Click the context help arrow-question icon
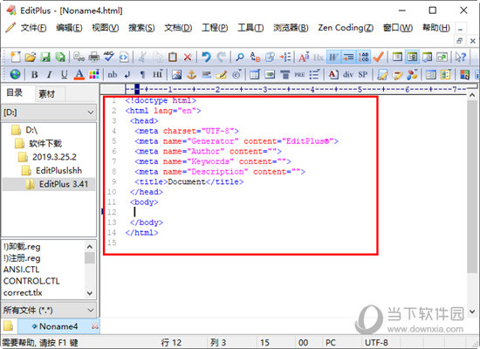Image resolution: width=480 pixels, height=349 pixels. [461, 57]
